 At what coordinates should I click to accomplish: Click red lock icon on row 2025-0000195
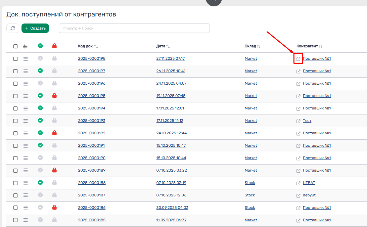pos(54,96)
